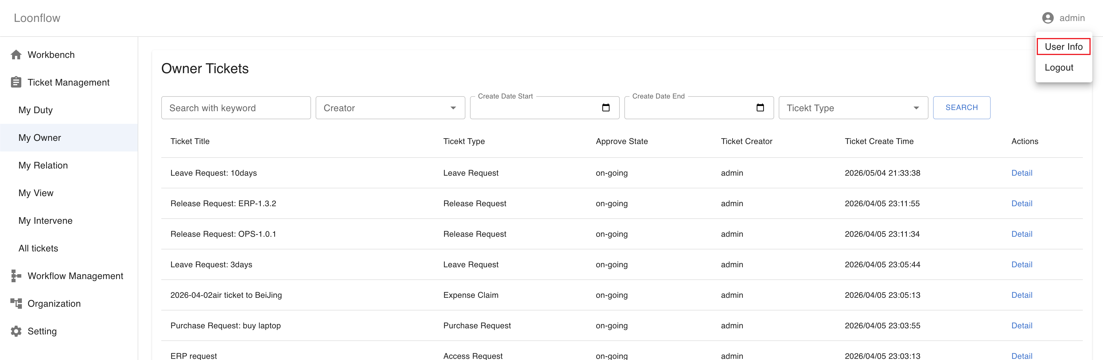Show All tickets list
Viewport: 1103px width, 360px height.
click(69, 248)
